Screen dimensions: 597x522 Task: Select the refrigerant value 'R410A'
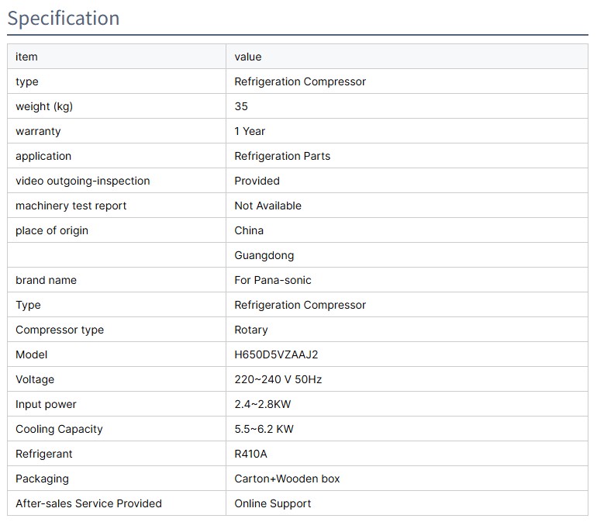(x=250, y=454)
